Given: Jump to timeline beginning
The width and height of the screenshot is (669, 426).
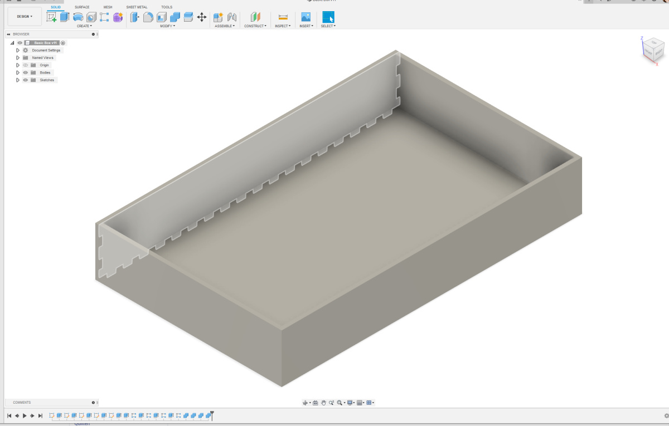Looking at the screenshot, I should pos(9,415).
